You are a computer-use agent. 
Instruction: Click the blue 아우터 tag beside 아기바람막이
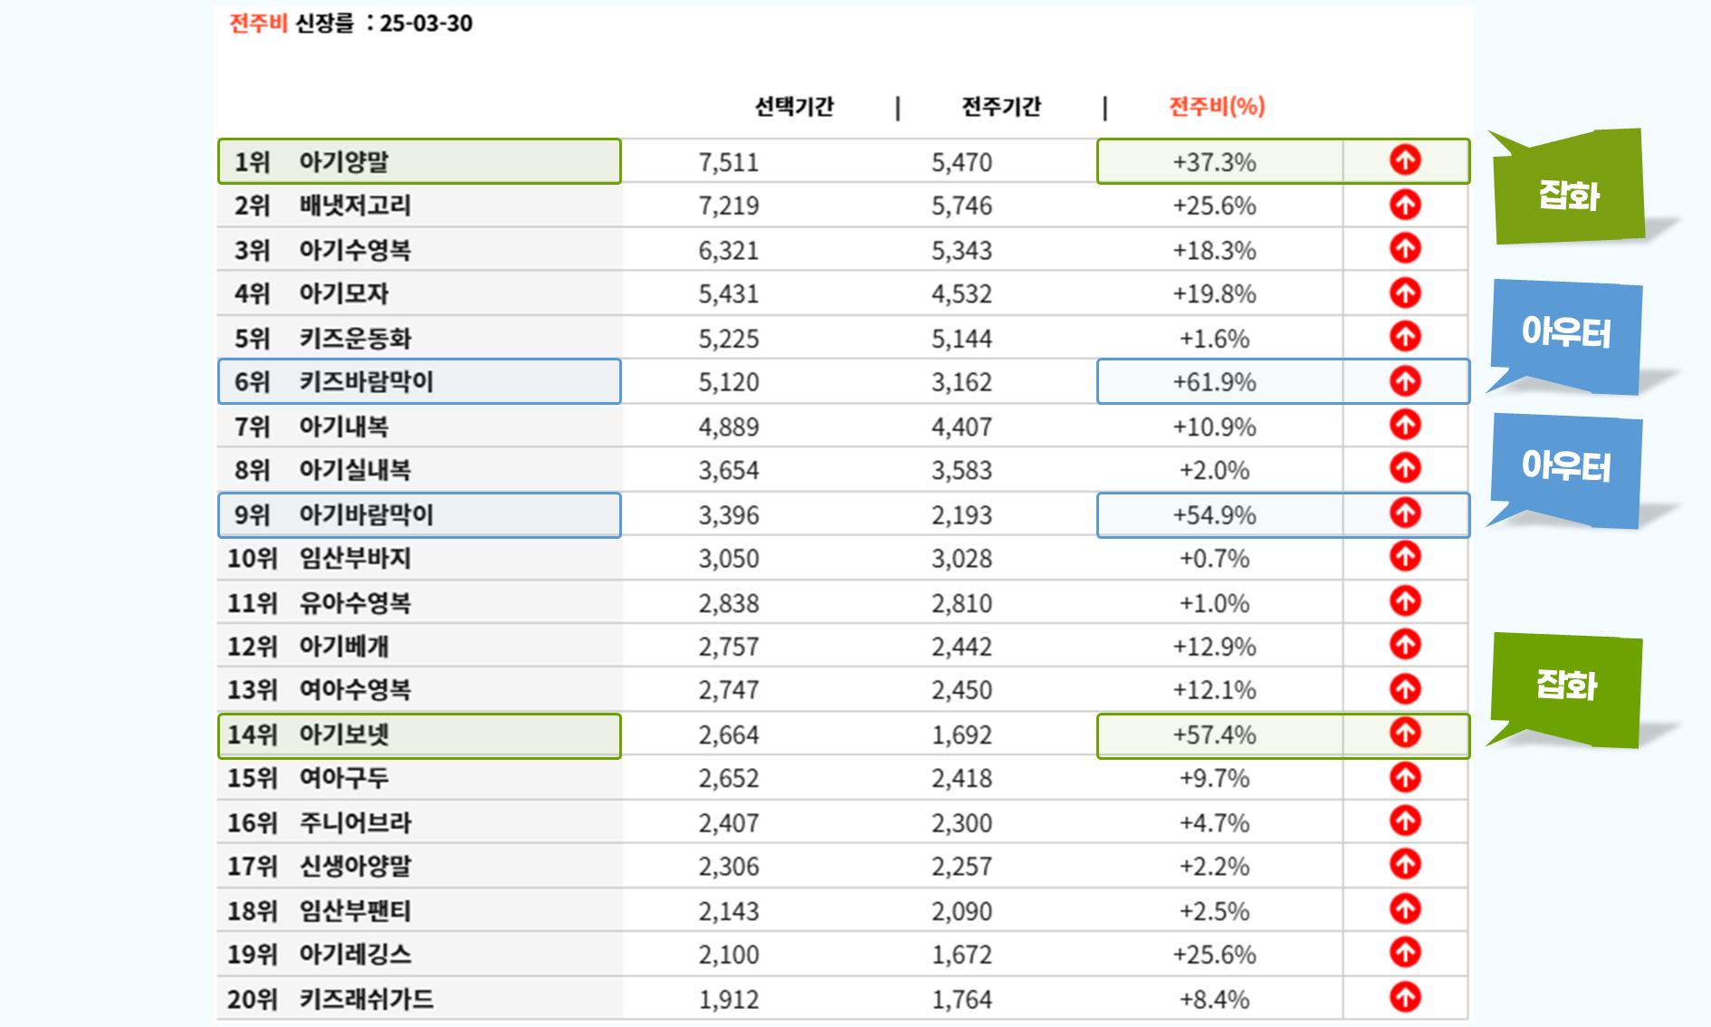point(1566,466)
